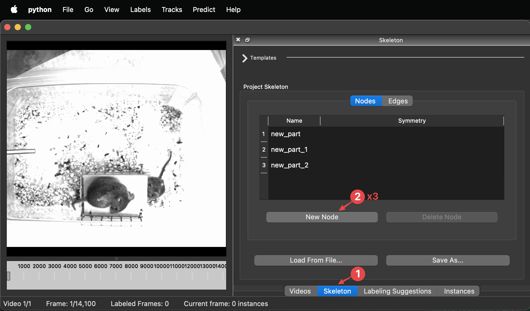
Task: Expand the Templates section
Action: coord(245,58)
